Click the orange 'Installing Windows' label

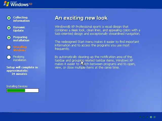(x=20, y=49)
